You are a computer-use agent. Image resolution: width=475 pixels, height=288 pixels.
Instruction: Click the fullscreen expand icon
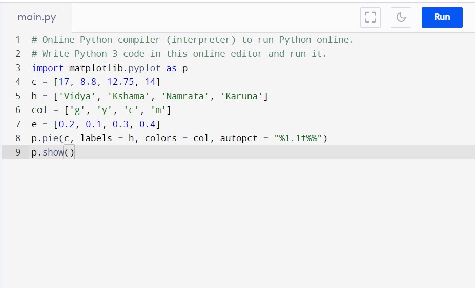370,17
